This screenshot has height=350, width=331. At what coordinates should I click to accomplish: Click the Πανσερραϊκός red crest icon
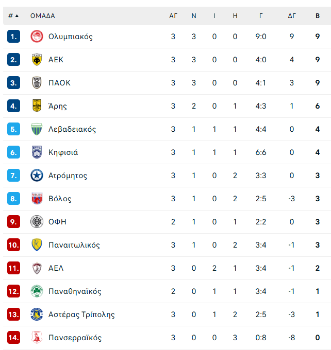(x=37, y=338)
